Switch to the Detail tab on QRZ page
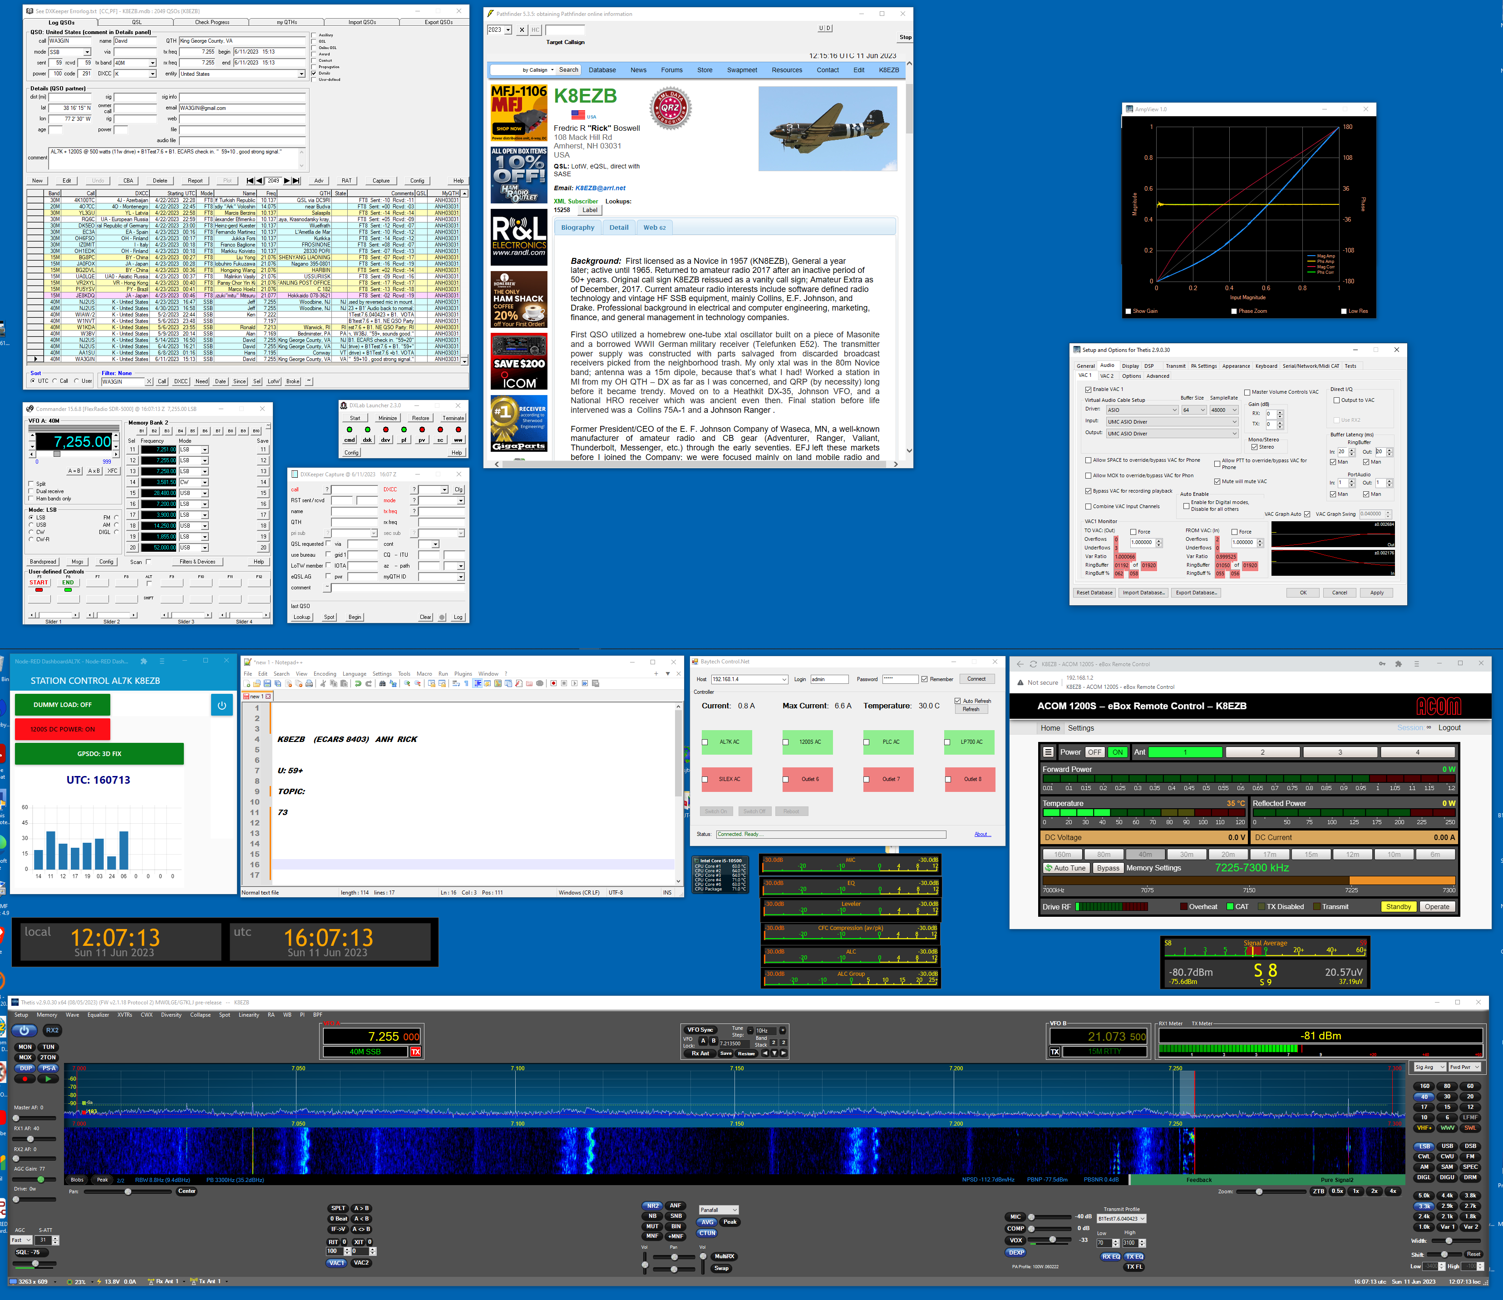This screenshot has height=1300, width=1503. pos(619,228)
